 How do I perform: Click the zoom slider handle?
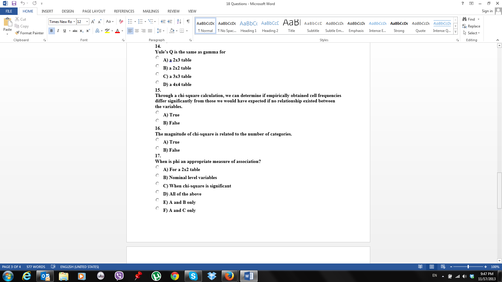tap(468, 266)
